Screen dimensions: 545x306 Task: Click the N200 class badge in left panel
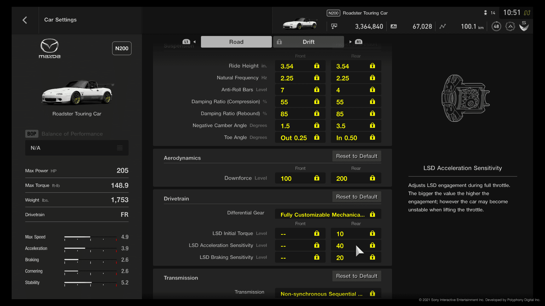coord(122,48)
